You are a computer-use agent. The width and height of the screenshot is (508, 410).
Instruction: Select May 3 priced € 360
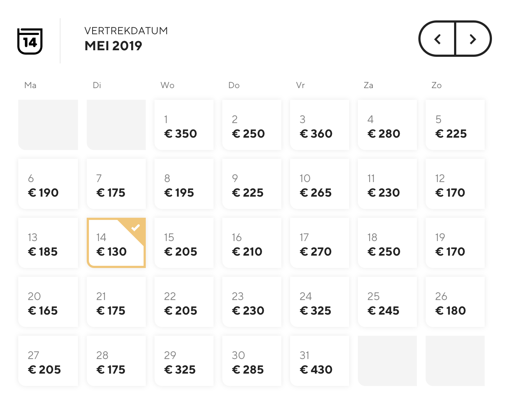click(320, 125)
